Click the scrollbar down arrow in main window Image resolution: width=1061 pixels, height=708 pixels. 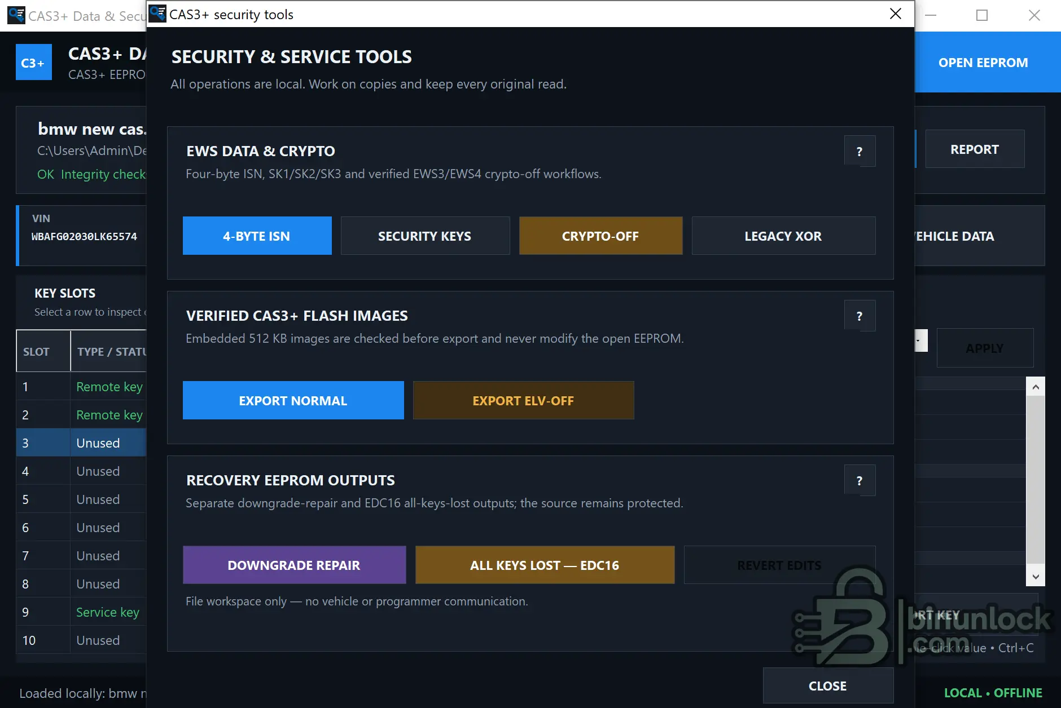[x=1036, y=576]
